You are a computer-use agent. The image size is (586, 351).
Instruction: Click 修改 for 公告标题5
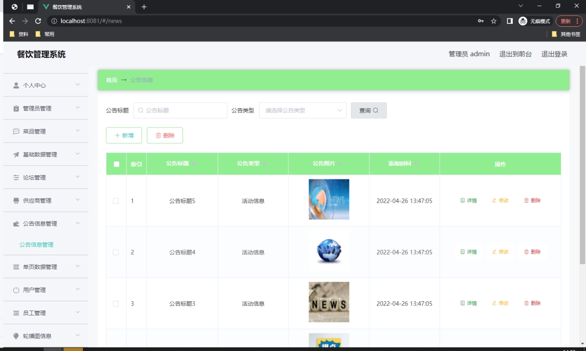tap(500, 200)
